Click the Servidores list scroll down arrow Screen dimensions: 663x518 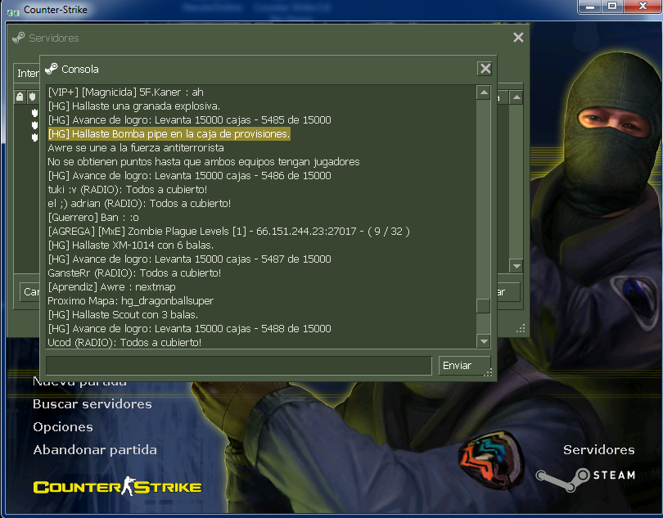(x=516, y=266)
